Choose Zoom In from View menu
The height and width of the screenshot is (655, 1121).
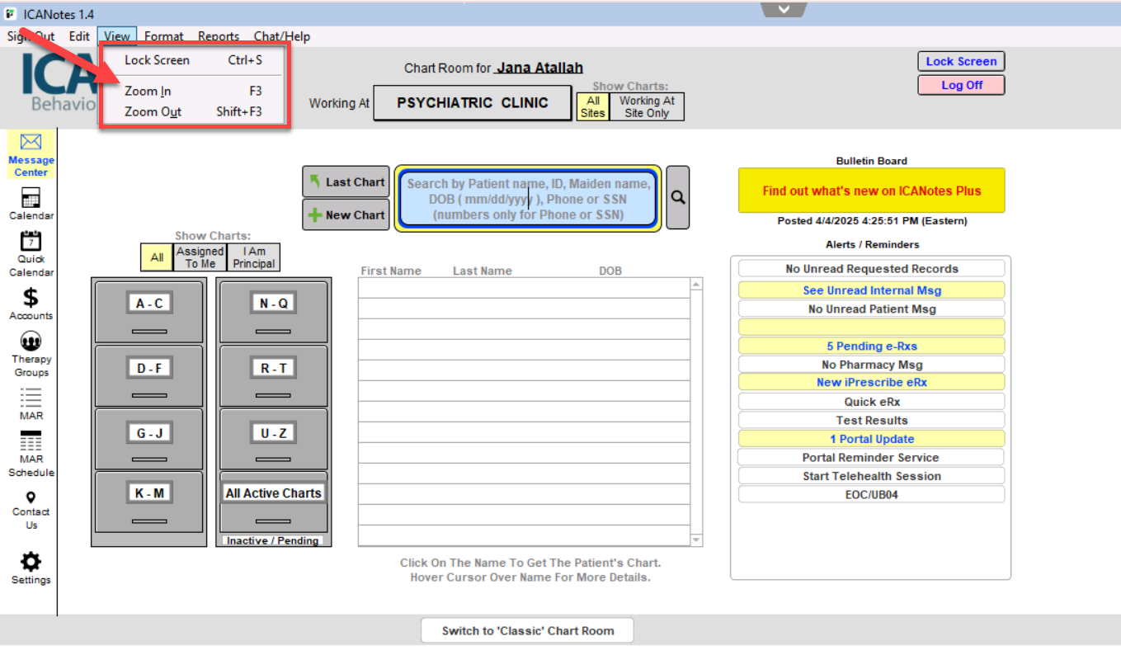pyautogui.click(x=148, y=92)
